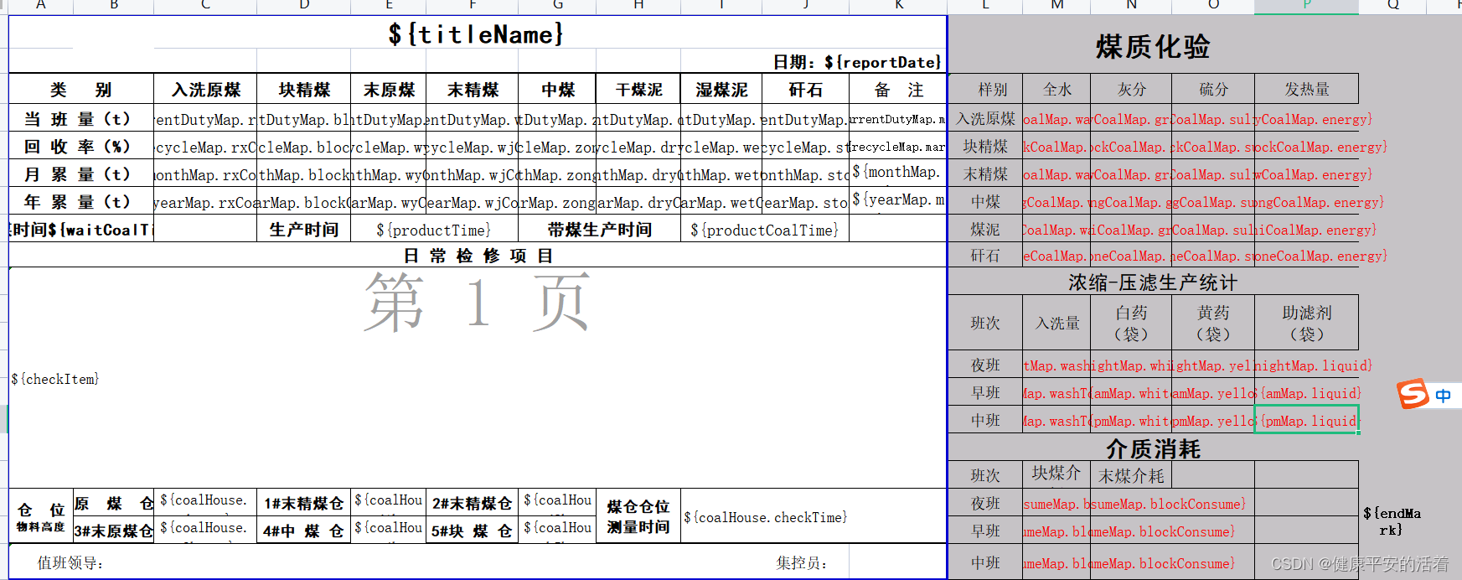Click the 类 别 header cell

pyautogui.click(x=81, y=90)
